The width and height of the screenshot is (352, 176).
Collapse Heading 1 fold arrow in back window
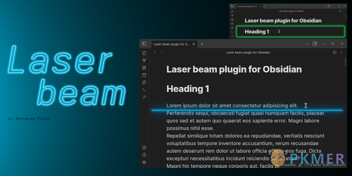click(243, 32)
